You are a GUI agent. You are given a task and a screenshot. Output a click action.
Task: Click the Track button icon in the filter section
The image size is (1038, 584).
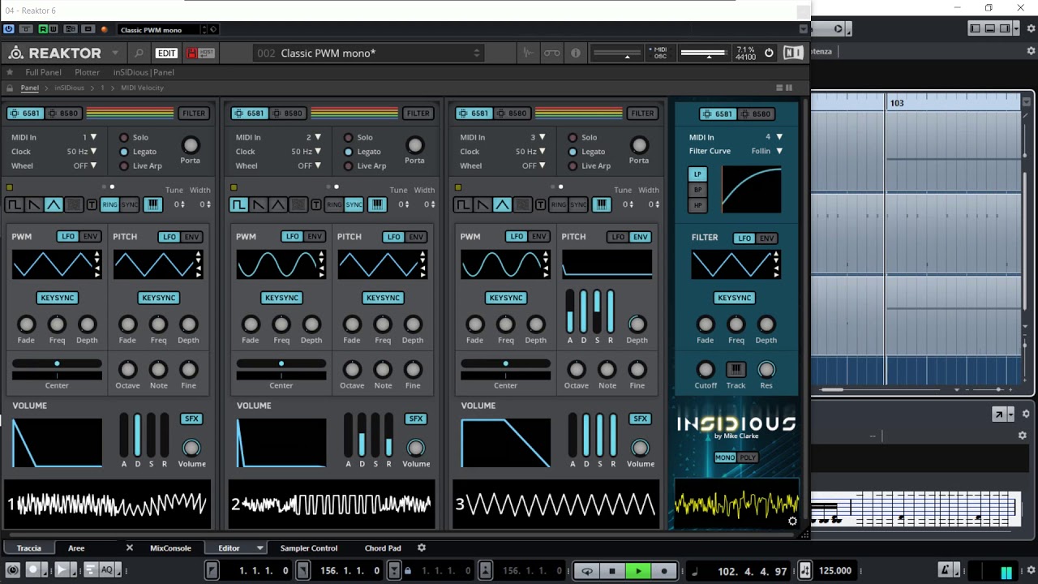tap(736, 370)
